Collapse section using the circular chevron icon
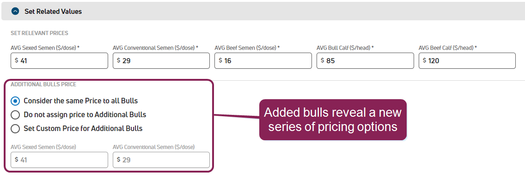 15,12
